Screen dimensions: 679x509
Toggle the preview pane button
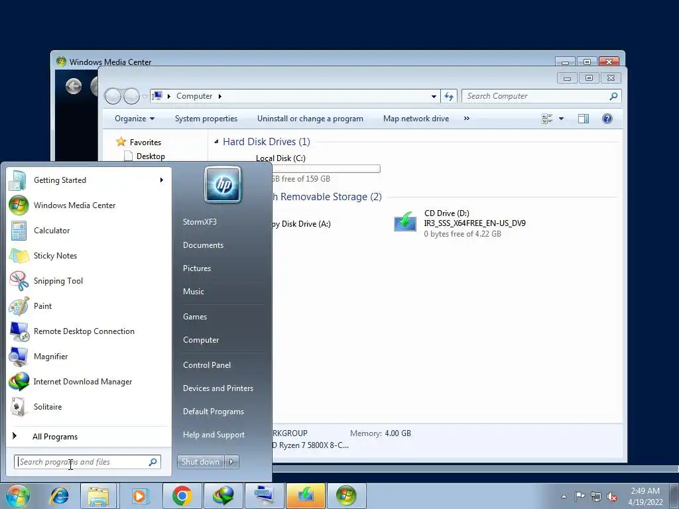[584, 119]
